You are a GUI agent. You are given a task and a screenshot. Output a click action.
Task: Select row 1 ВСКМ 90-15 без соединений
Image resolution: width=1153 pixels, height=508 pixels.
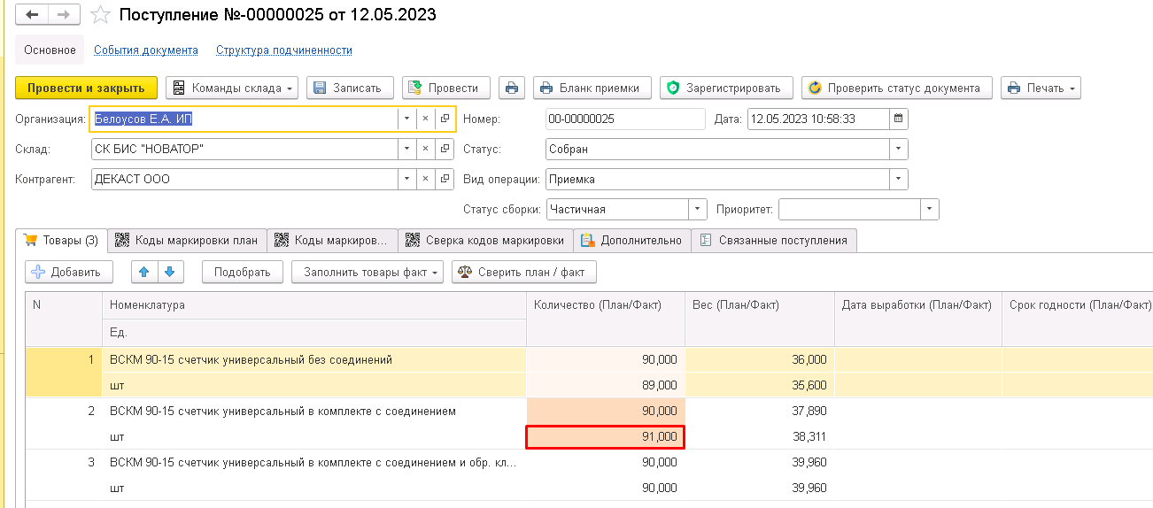coord(314,359)
